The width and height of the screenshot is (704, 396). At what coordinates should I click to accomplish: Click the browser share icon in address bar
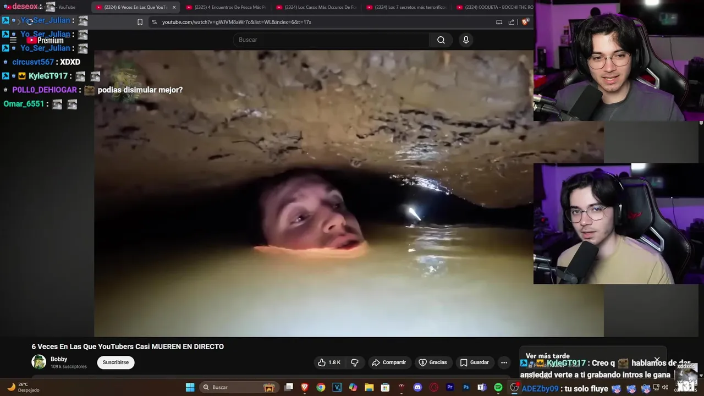coord(512,22)
